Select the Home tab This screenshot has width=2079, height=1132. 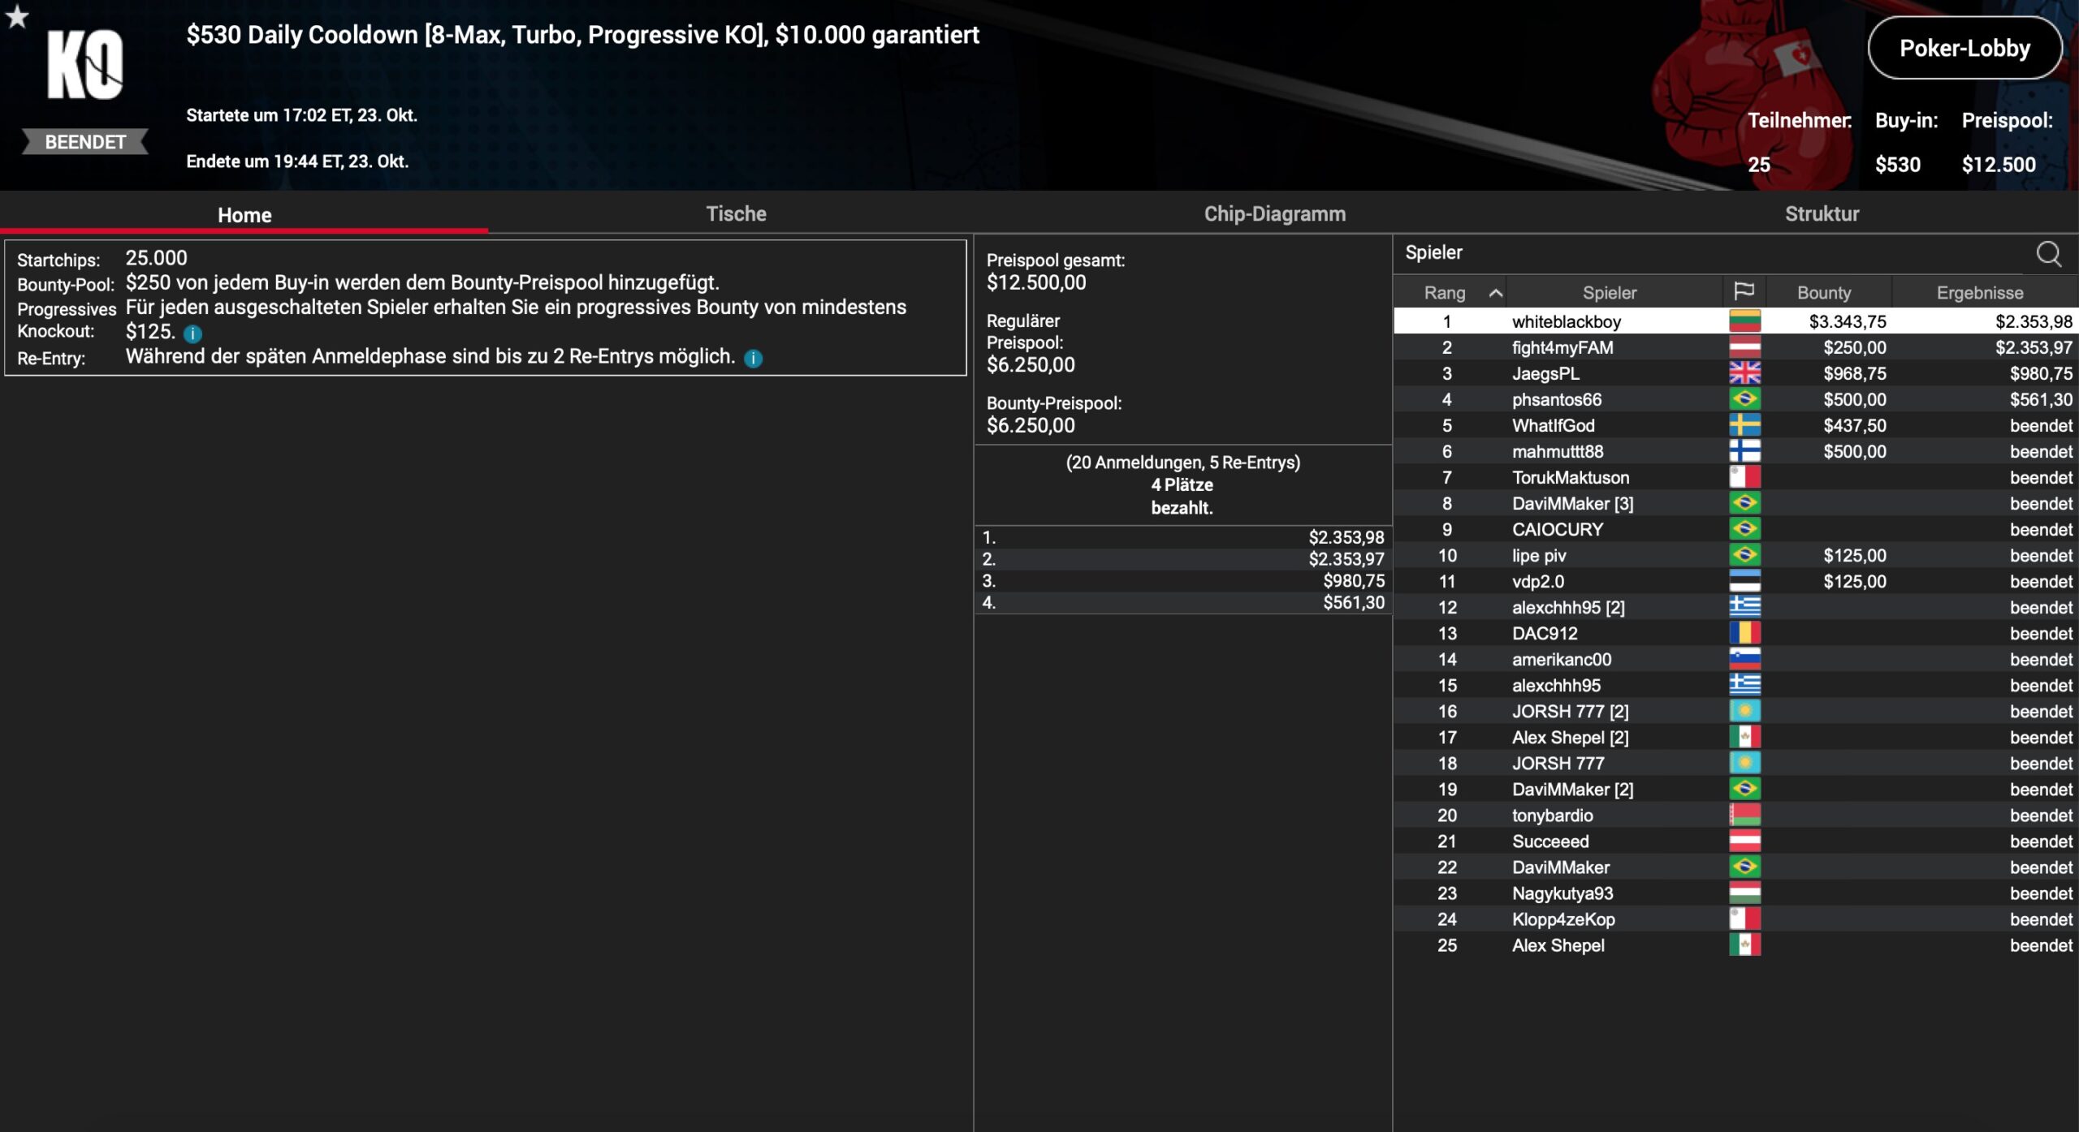click(x=244, y=215)
